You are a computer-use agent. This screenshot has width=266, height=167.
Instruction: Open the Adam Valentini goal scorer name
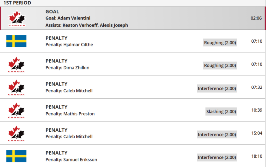point(76,18)
